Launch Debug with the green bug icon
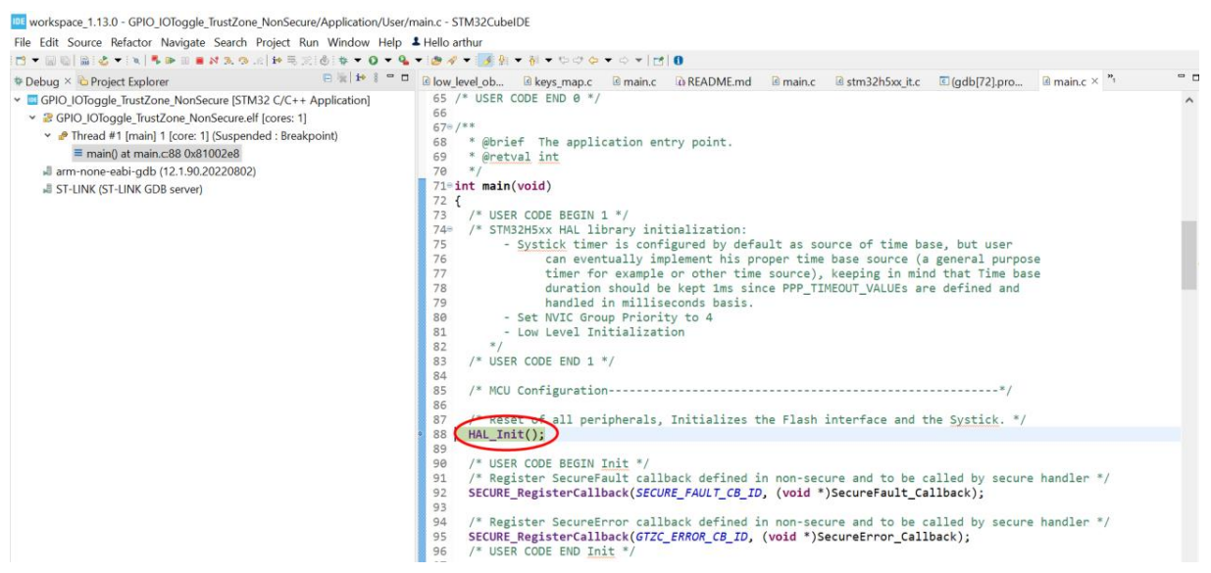This screenshot has width=1211, height=573. point(342,61)
